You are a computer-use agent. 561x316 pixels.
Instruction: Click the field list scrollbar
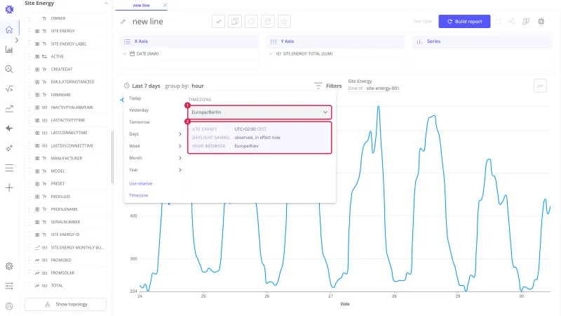(x=112, y=157)
